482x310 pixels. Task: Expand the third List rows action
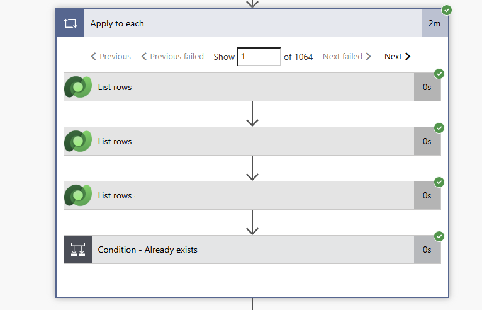point(253,195)
